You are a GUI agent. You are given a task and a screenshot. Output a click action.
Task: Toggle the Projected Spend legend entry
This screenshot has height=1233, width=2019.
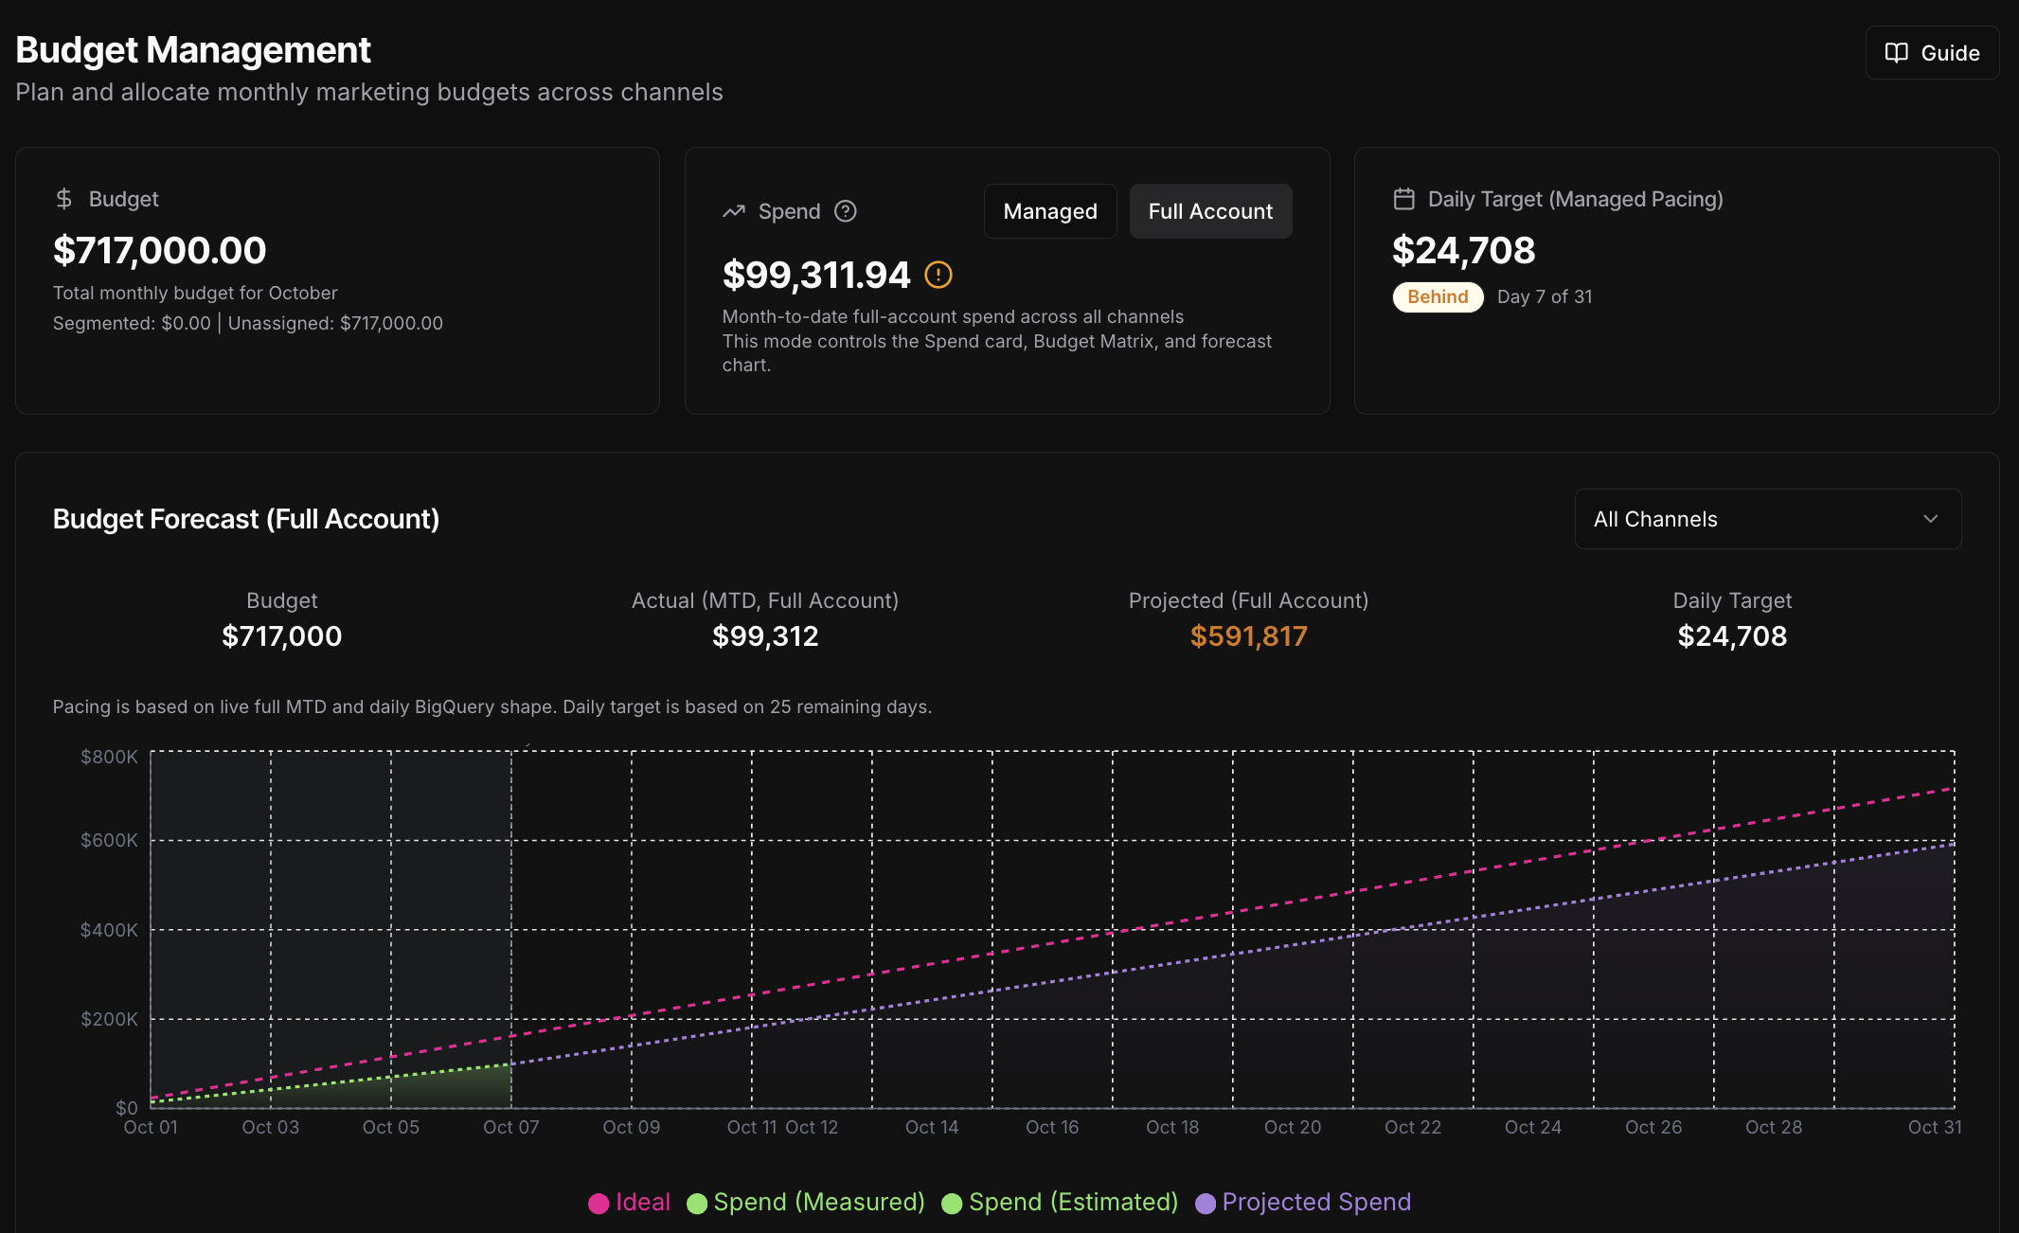[1303, 1203]
